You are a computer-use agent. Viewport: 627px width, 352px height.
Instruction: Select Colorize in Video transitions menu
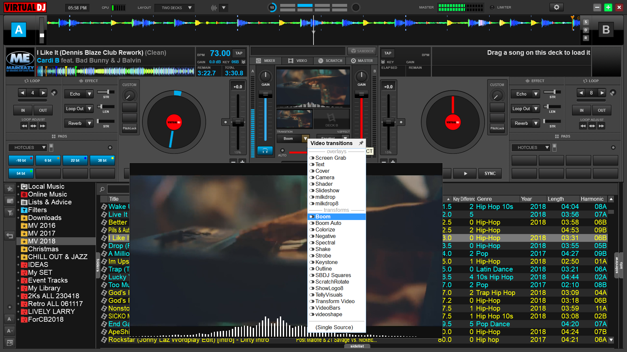pyautogui.click(x=336, y=229)
